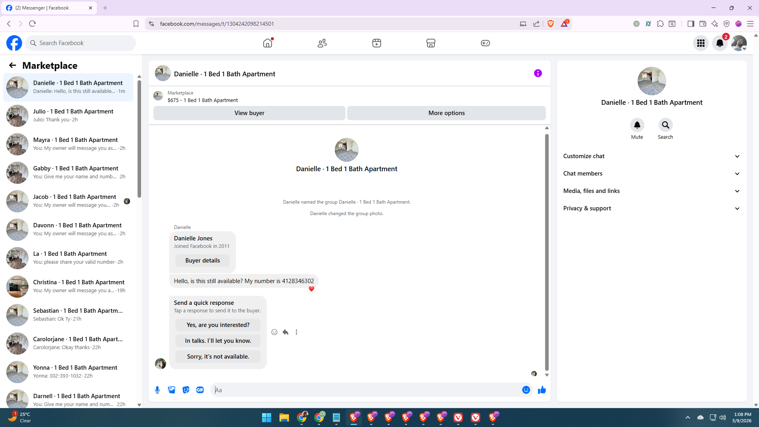Expand Media, files and links
This screenshot has height=427, width=759.
(x=651, y=191)
